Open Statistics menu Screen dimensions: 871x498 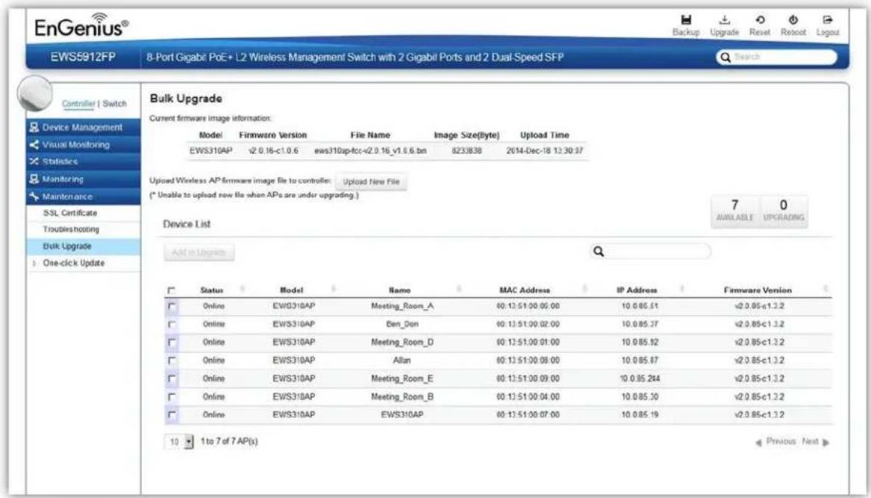coord(84,162)
